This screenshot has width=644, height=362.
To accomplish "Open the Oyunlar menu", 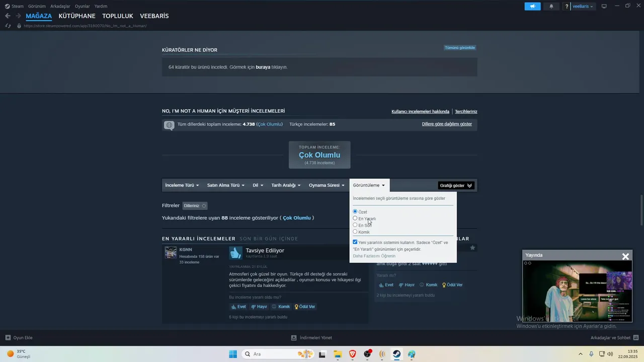I will click(82, 6).
